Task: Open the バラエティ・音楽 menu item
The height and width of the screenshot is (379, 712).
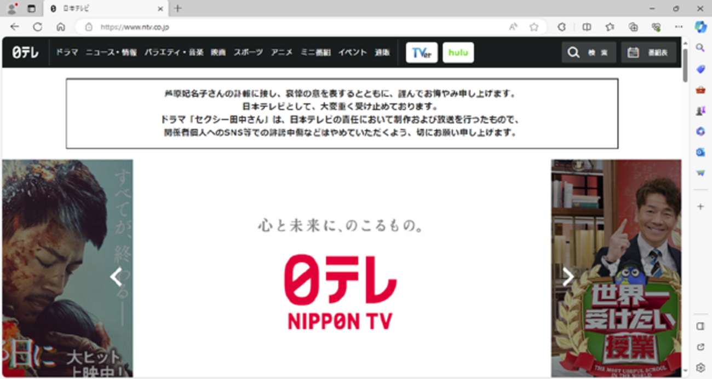Action: [x=174, y=53]
